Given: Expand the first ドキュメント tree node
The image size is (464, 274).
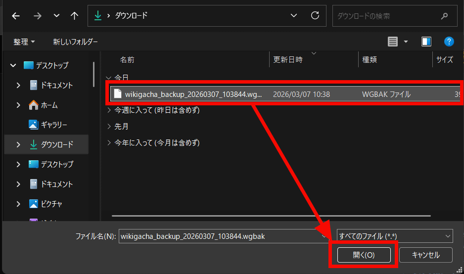Looking at the screenshot, I should click(x=18, y=85).
